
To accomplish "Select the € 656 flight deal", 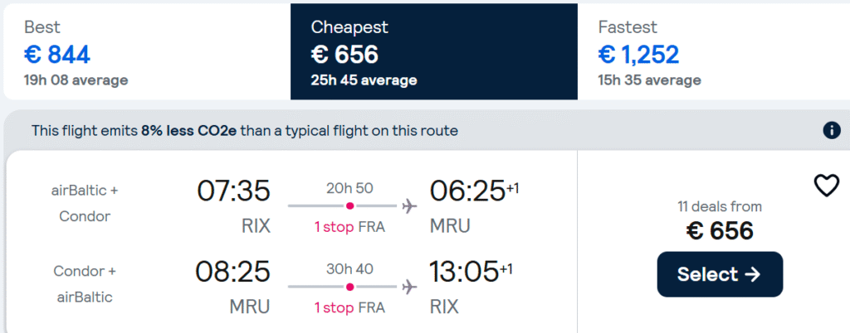I will tap(720, 274).
